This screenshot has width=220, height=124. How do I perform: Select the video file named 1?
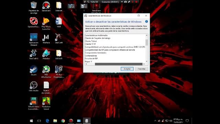pos(84,7)
